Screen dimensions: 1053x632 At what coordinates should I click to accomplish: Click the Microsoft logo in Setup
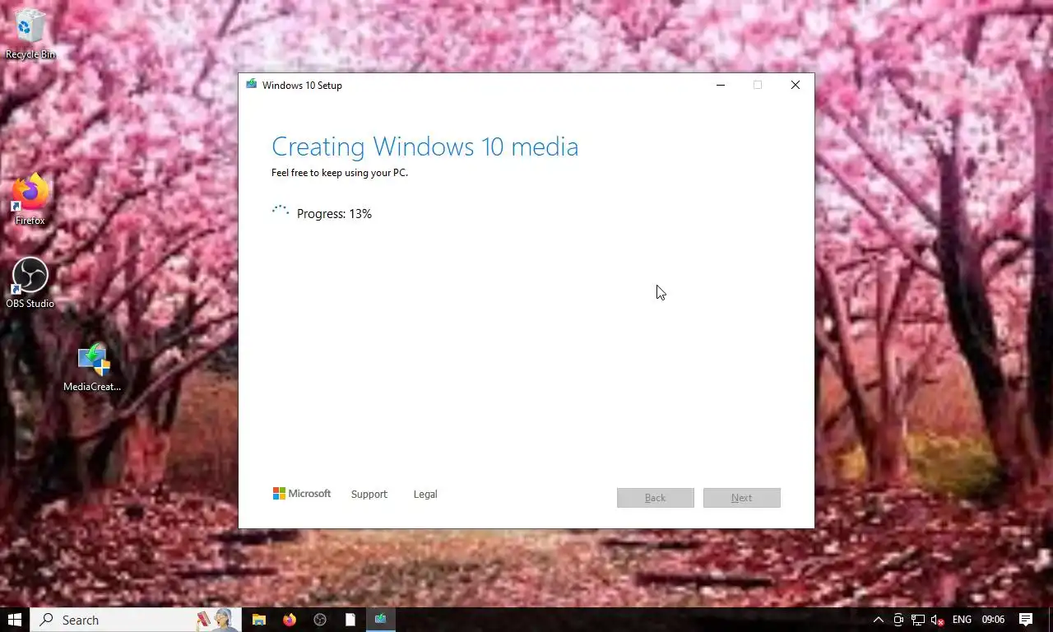[x=302, y=494]
